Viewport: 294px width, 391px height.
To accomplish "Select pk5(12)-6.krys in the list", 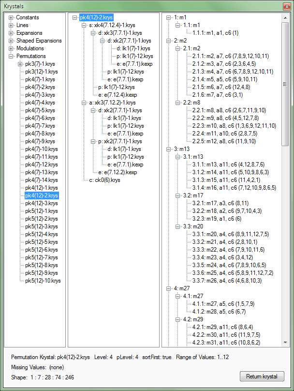I will tap(42, 250).
